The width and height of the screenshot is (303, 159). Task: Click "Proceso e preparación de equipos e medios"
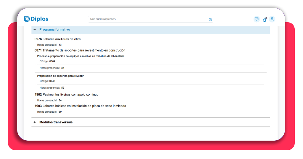[x=81, y=56]
